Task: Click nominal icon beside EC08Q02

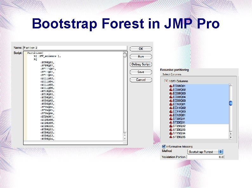Action: click(x=171, y=90)
